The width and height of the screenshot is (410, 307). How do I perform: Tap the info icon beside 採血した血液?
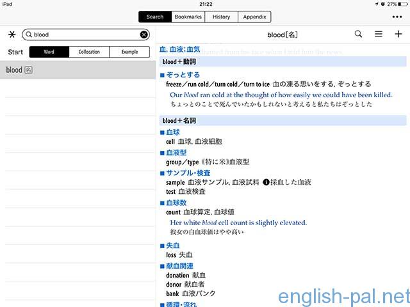coord(266,182)
